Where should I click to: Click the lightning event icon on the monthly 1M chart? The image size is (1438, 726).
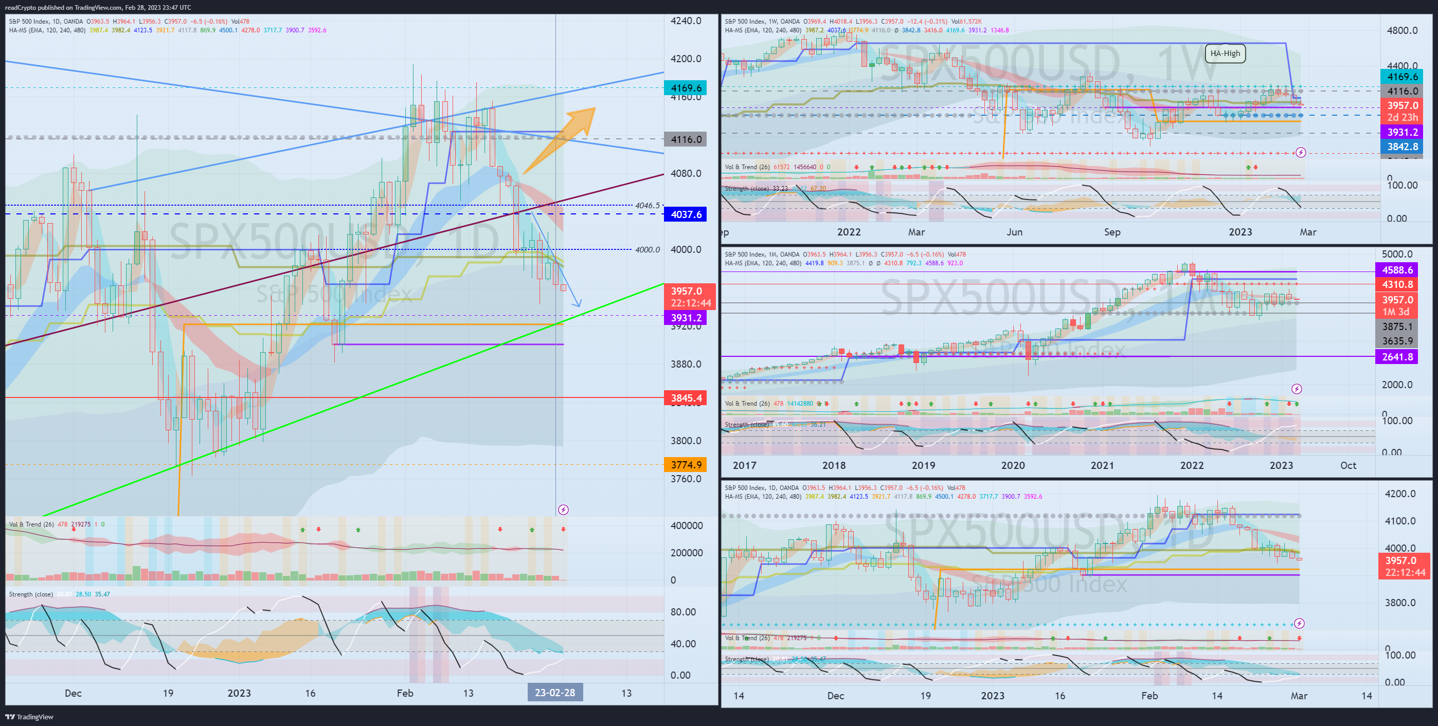(x=1297, y=389)
